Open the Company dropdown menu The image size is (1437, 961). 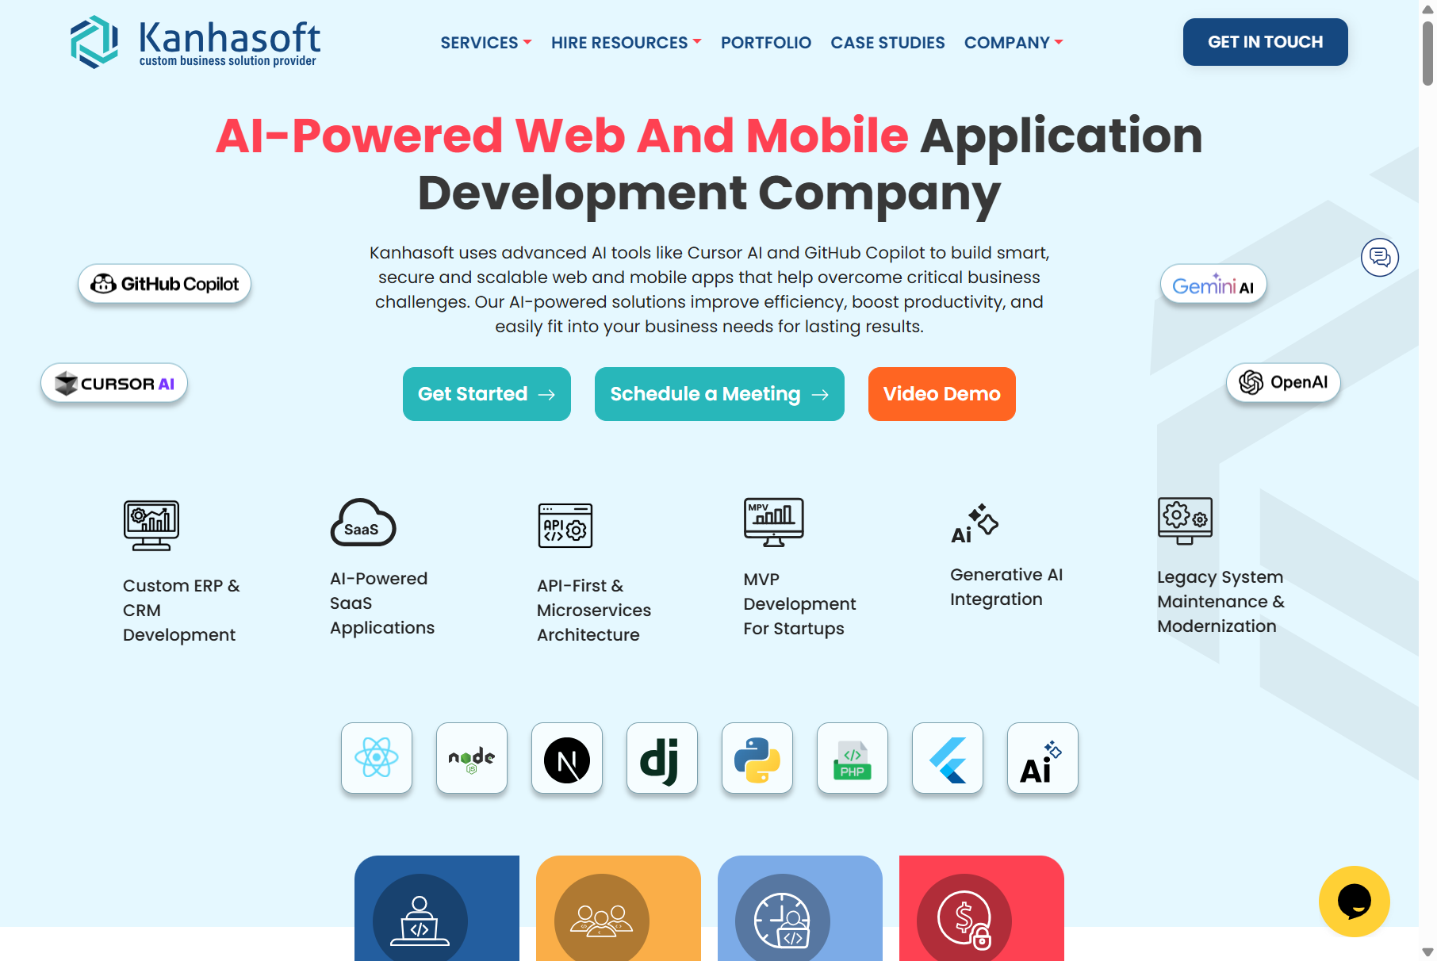click(x=1013, y=43)
